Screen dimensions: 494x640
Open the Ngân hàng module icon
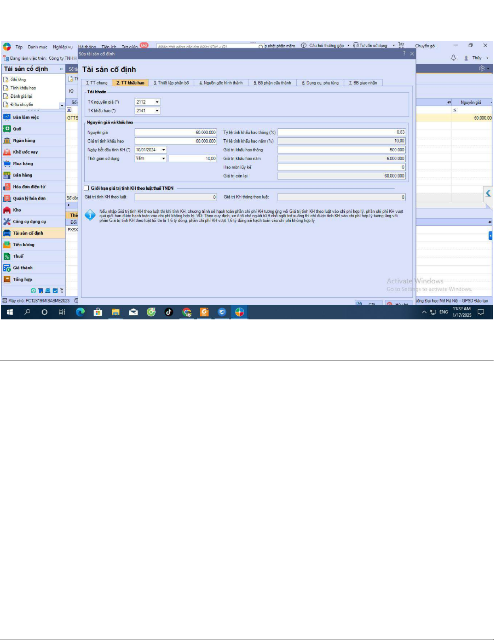click(7, 141)
